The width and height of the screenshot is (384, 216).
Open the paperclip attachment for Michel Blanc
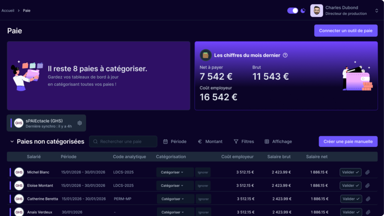tap(367, 172)
